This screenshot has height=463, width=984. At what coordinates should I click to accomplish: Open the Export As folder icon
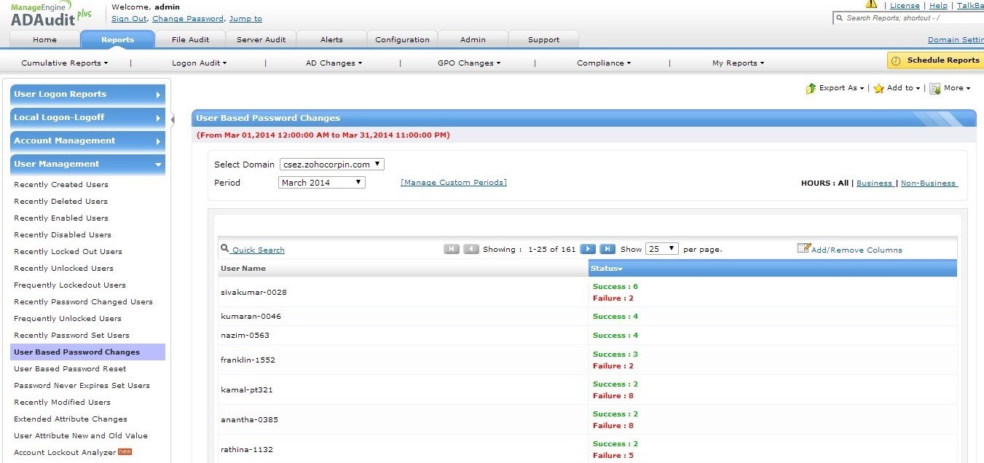811,88
